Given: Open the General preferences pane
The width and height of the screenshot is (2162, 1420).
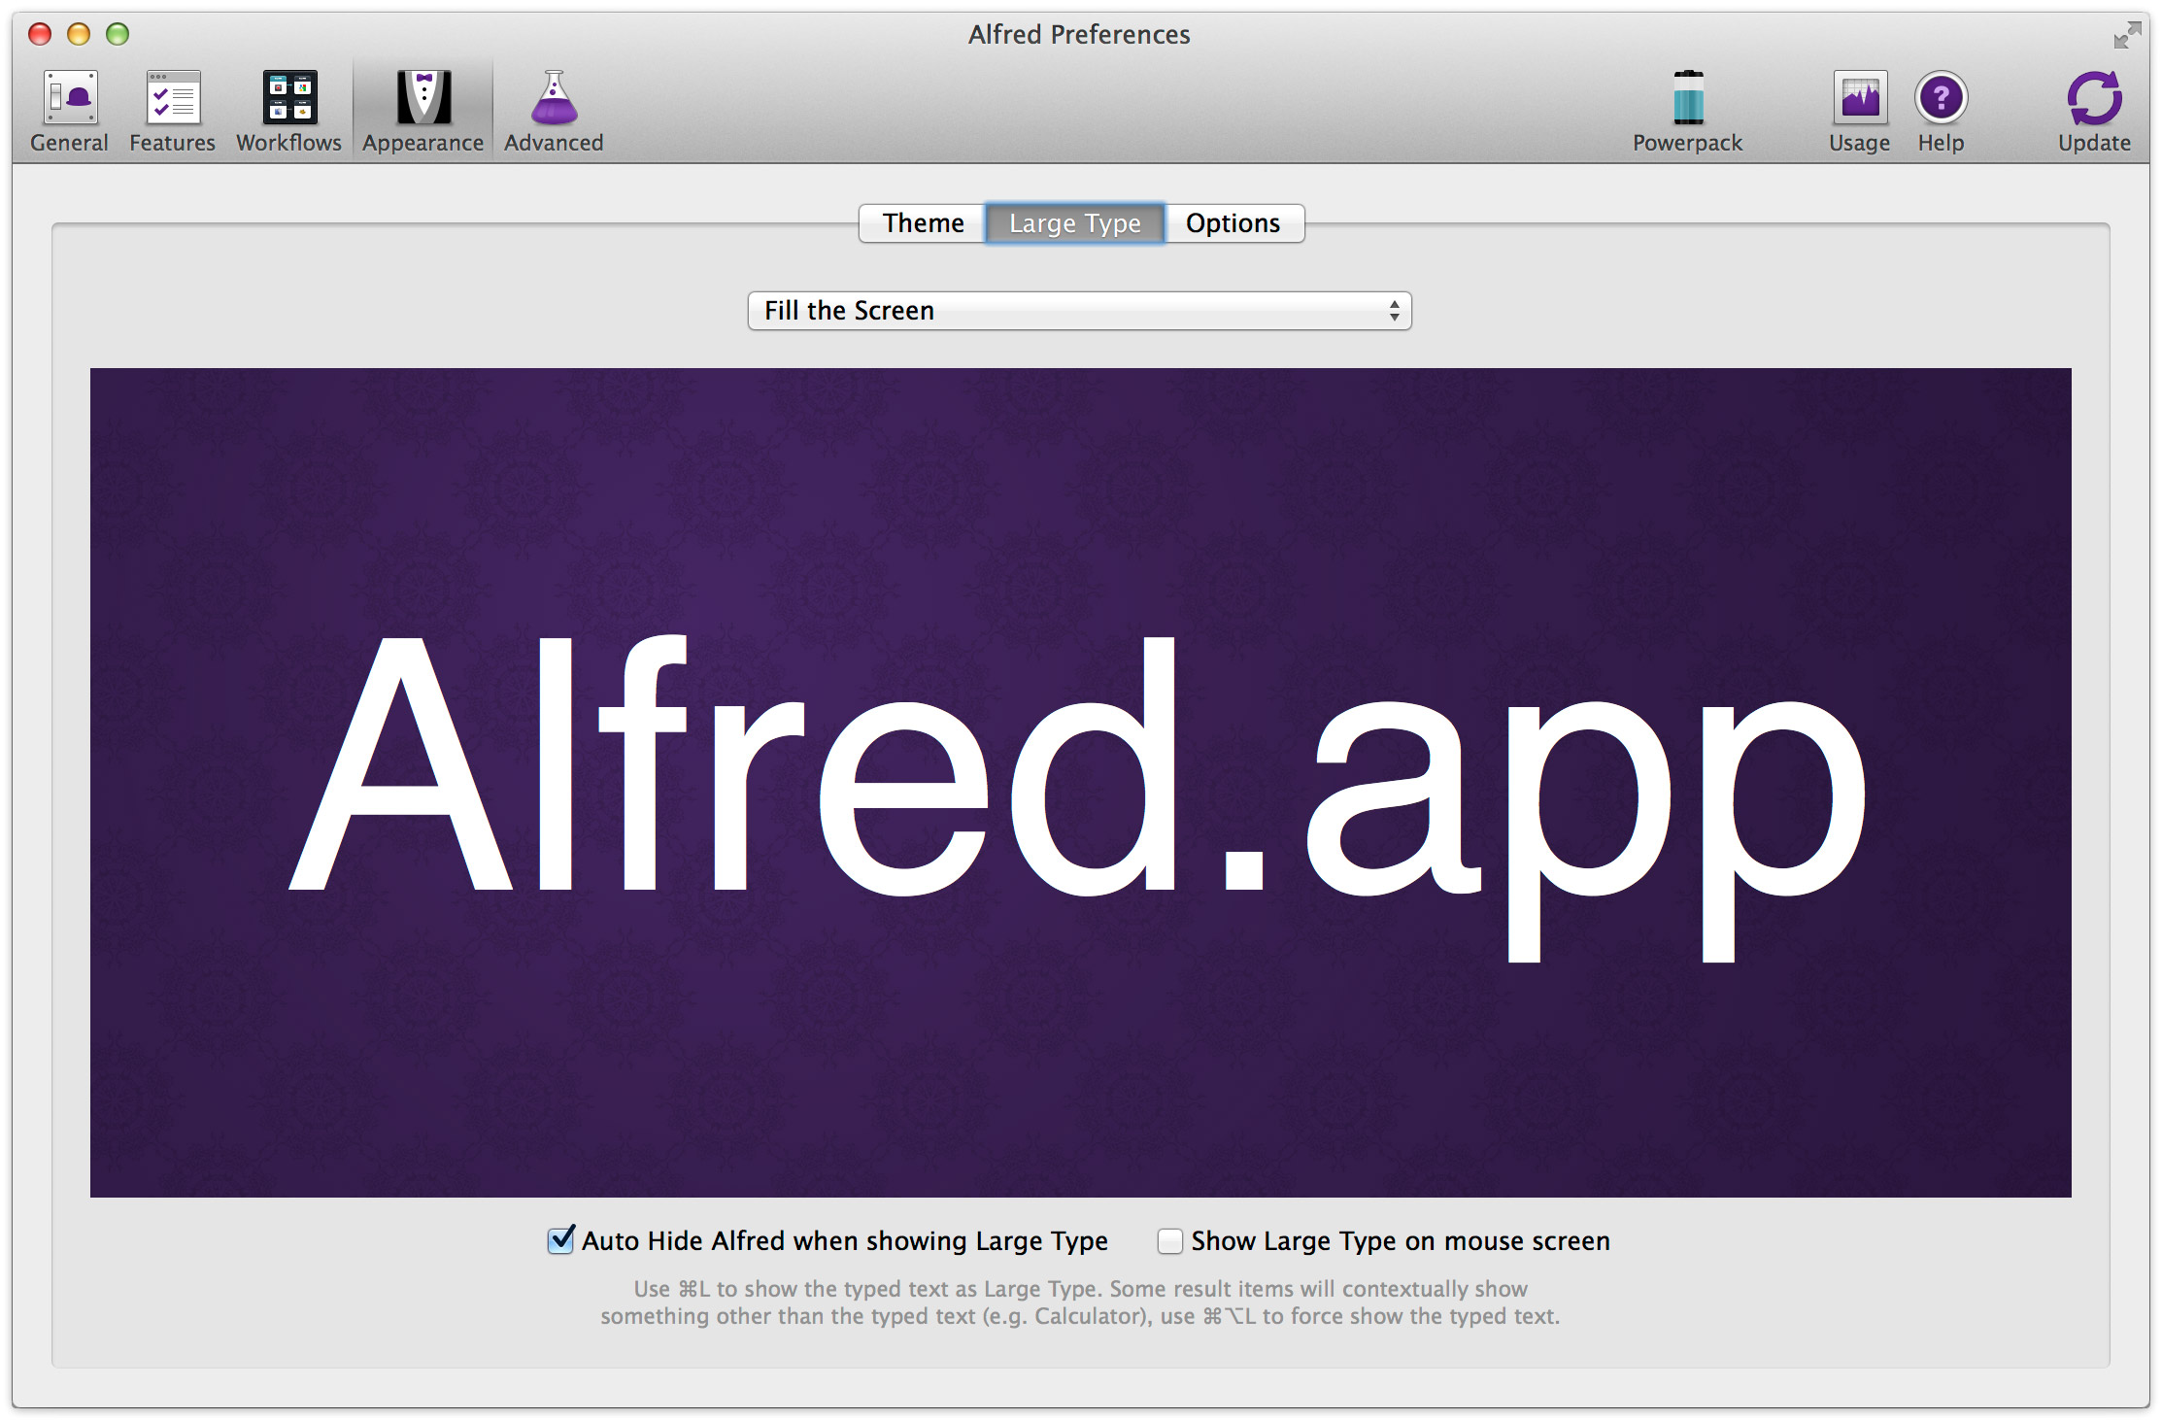Looking at the screenshot, I should 69,111.
